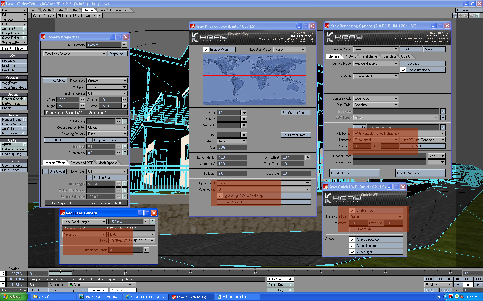This screenshot has height=301, width=483.
Task: Click the viewport pan/move arrows icon
Action: point(461,16)
